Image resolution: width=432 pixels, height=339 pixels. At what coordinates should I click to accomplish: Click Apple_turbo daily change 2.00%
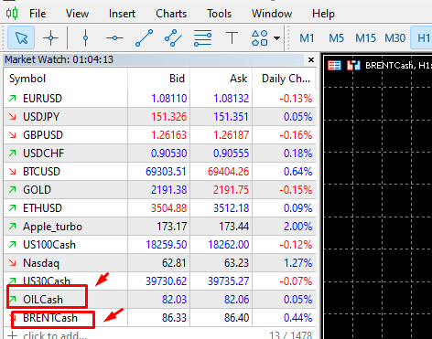[x=297, y=227]
